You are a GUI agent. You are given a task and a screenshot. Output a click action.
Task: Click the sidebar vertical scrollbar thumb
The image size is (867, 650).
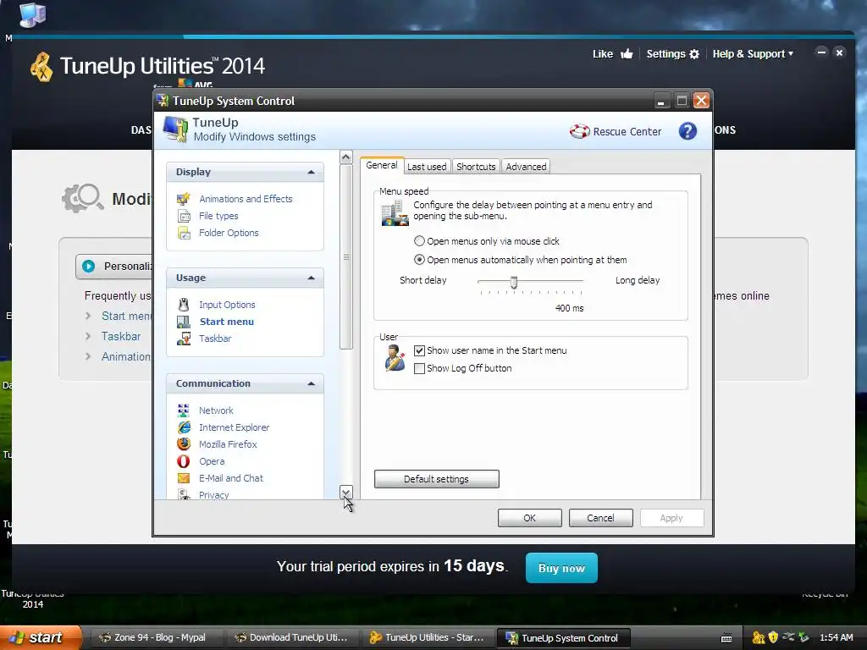coord(346,257)
